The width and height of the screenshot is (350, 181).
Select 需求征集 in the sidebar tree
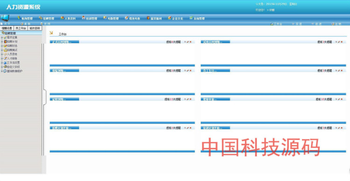coord(12,37)
